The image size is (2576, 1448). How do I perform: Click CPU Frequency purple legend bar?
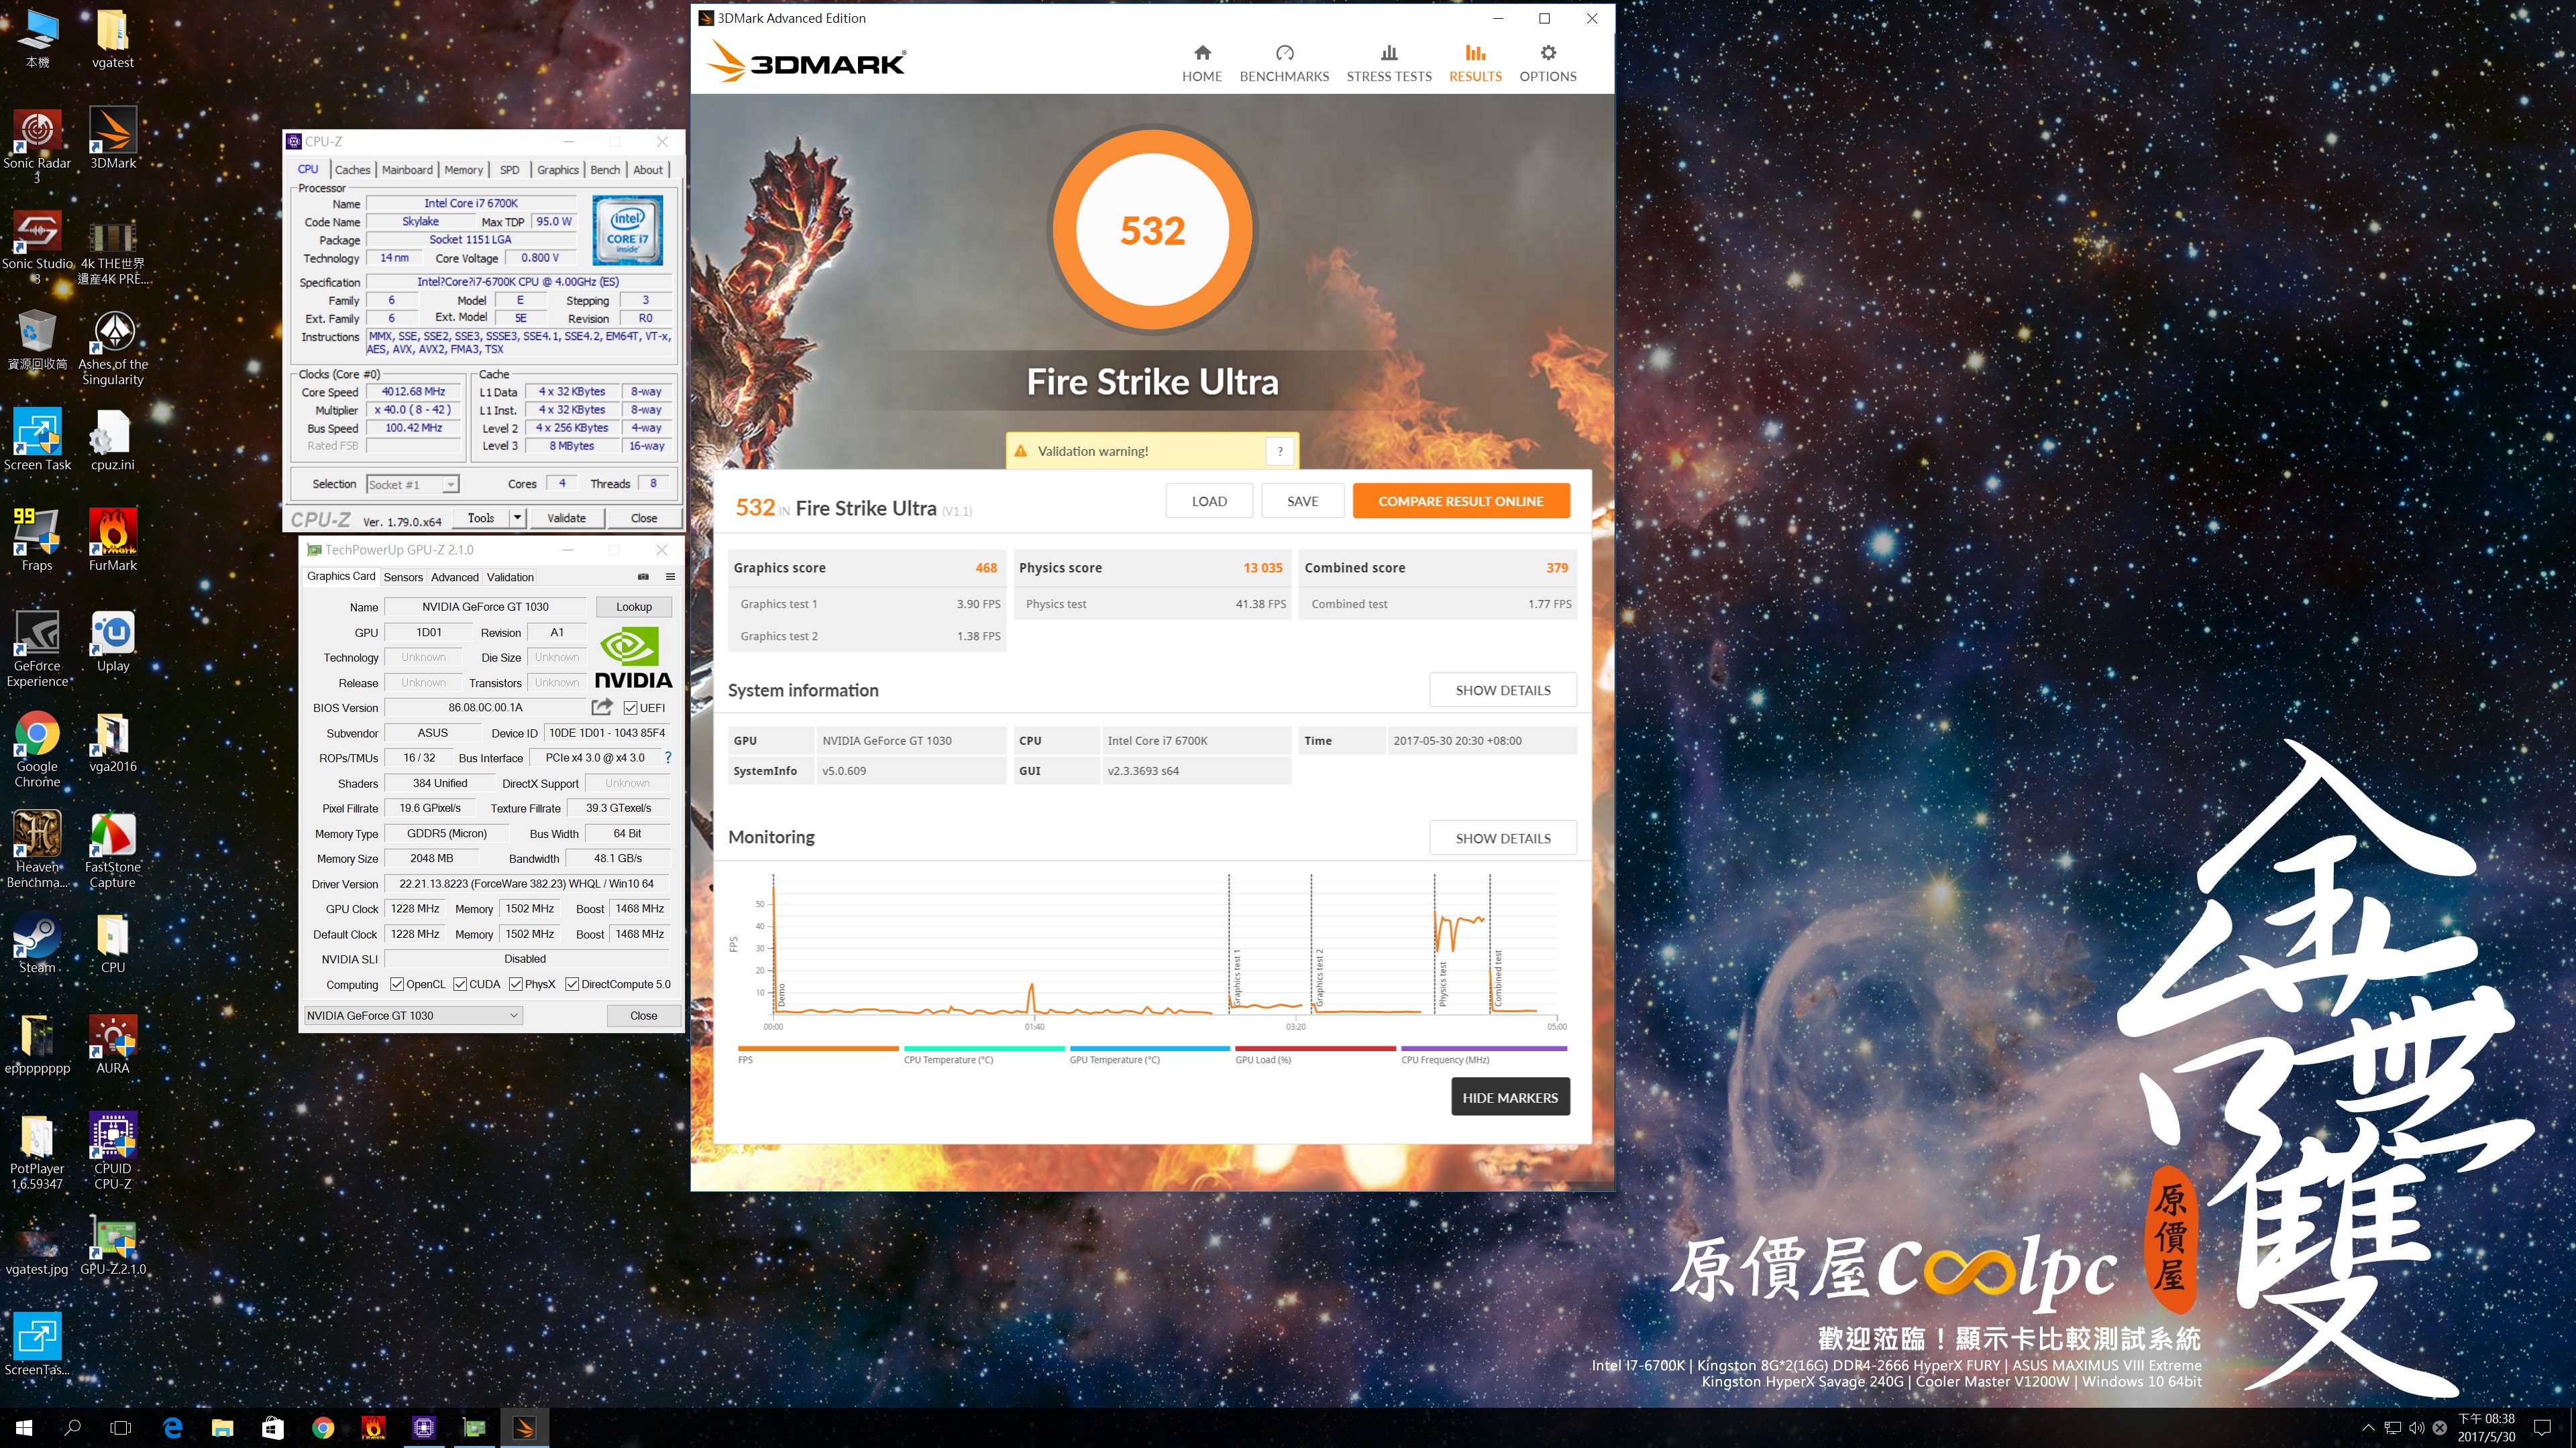click(x=1484, y=1048)
